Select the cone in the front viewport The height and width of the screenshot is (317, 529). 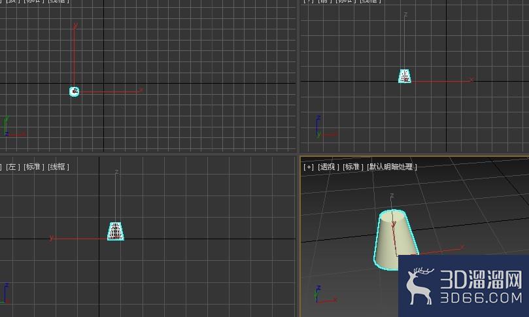point(405,76)
